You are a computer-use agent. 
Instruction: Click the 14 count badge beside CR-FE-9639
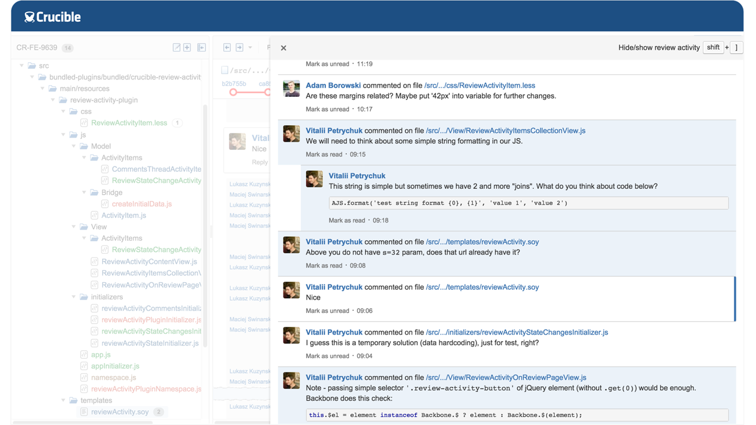pos(67,48)
